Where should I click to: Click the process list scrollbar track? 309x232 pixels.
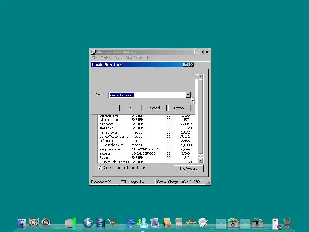[201, 156]
